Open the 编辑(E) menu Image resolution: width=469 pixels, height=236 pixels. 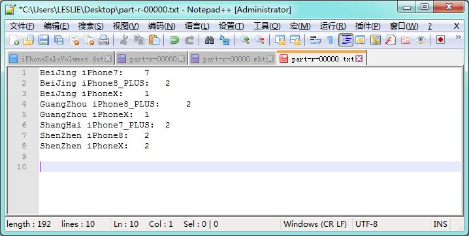click(x=56, y=26)
